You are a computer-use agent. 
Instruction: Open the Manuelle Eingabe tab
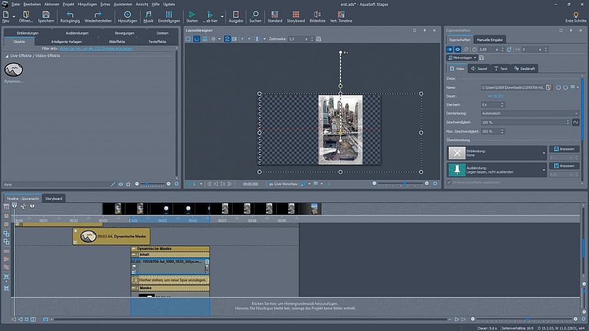click(x=489, y=39)
